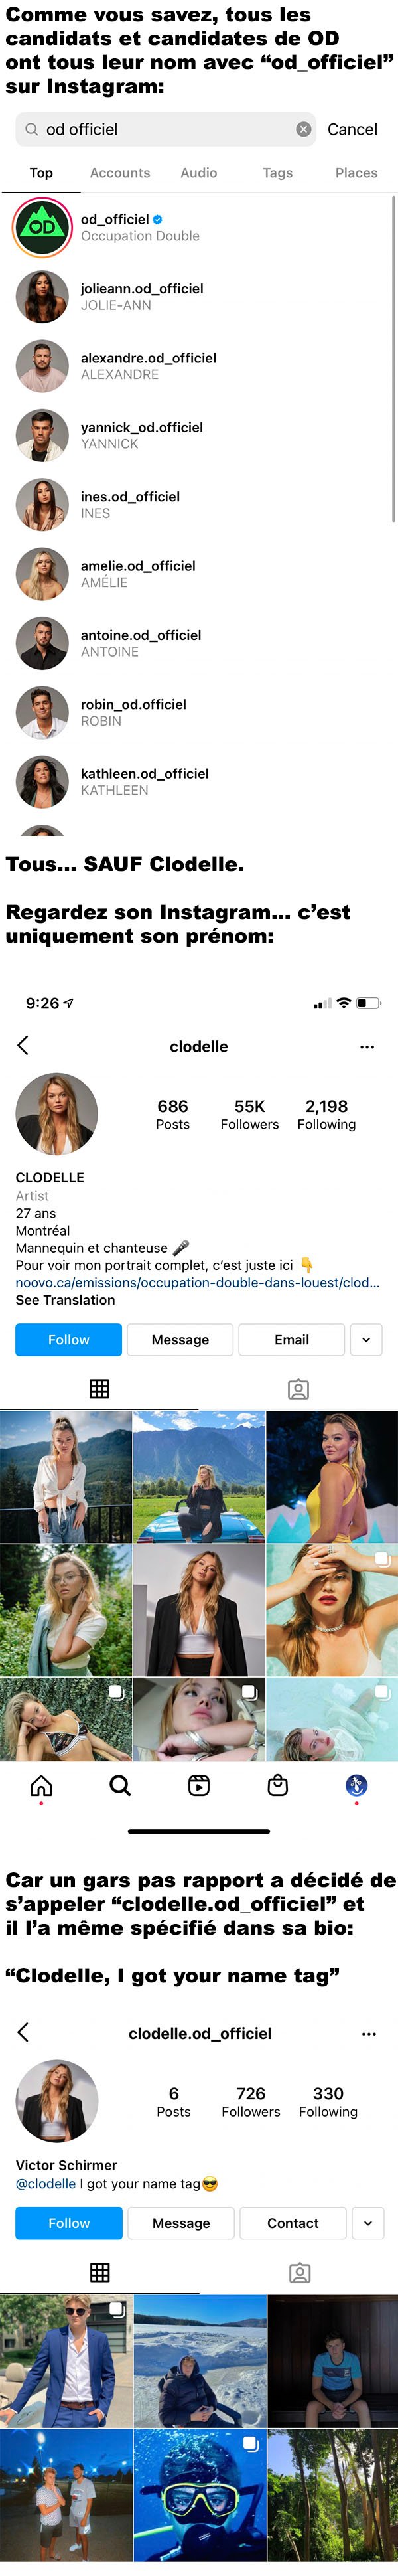Switch to the Tags search tab
Image resolution: width=398 pixels, height=2576 pixels.
[x=278, y=173]
